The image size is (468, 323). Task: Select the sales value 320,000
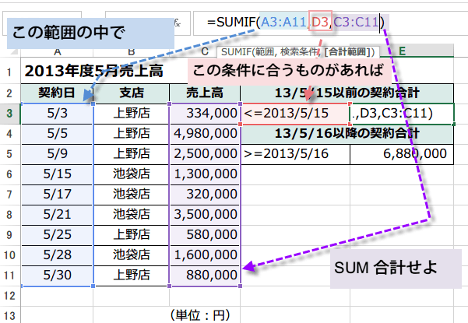coord(205,195)
